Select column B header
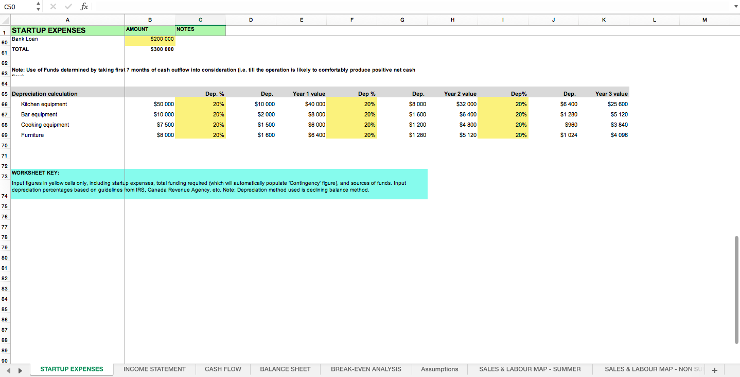The image size is (740, 377). [150, 20]
